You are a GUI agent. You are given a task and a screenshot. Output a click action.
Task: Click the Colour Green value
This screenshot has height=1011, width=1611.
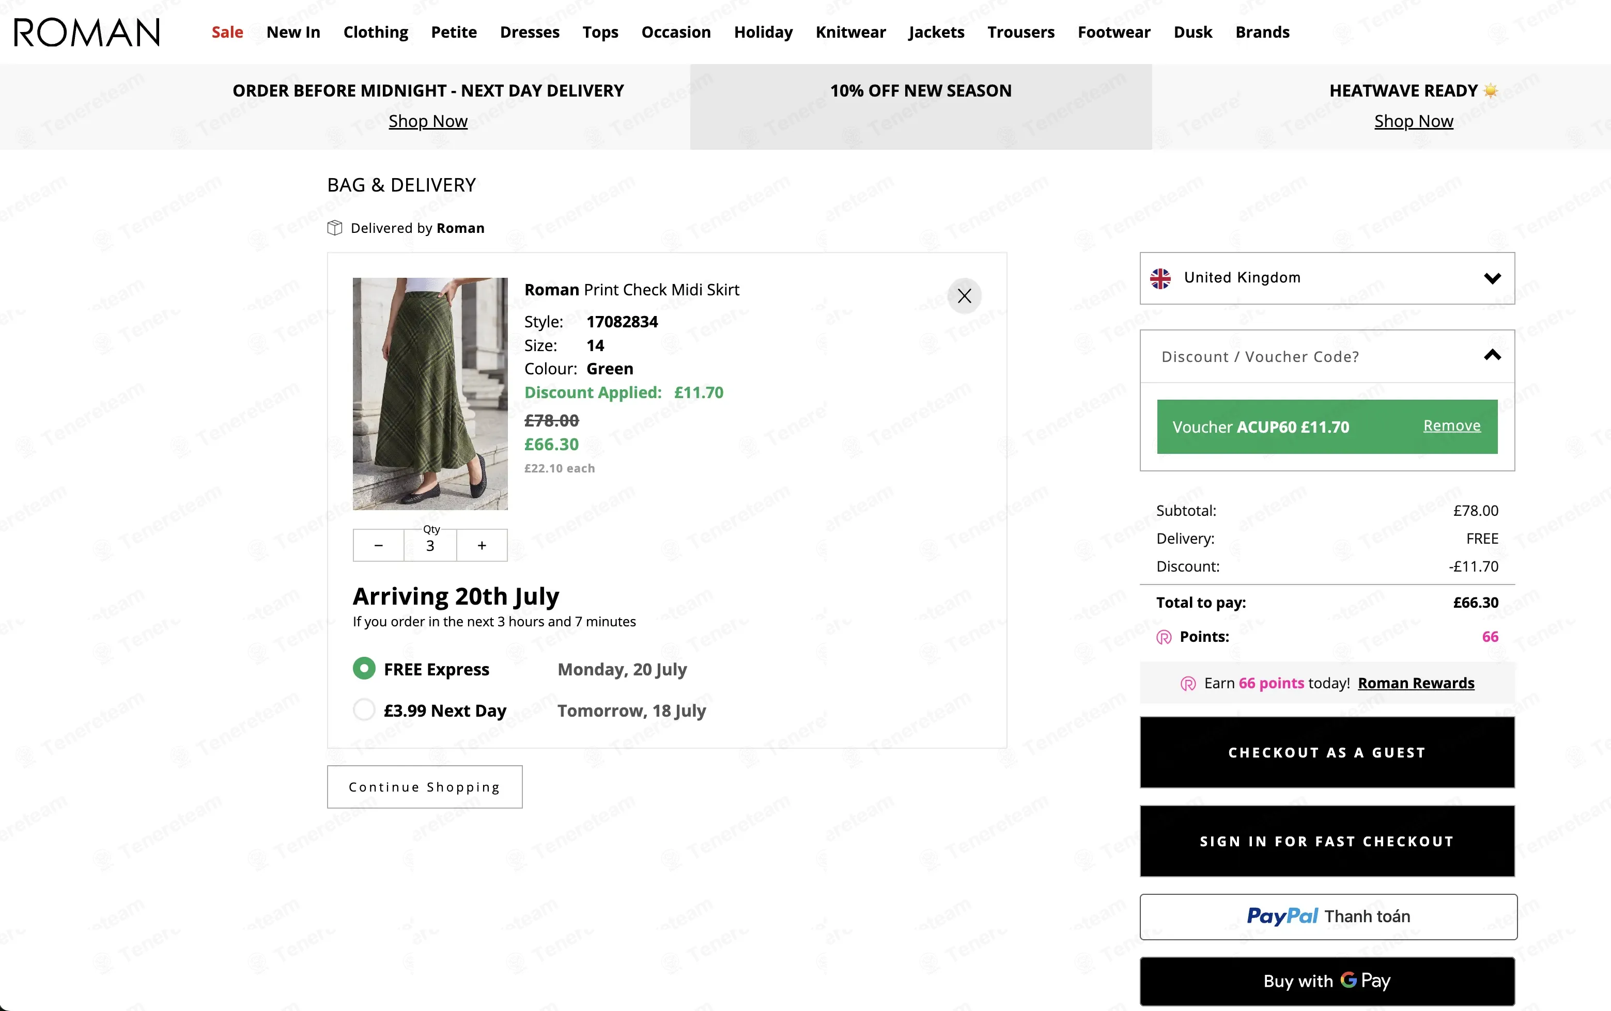pyautogui.click(x=610, y=369)
